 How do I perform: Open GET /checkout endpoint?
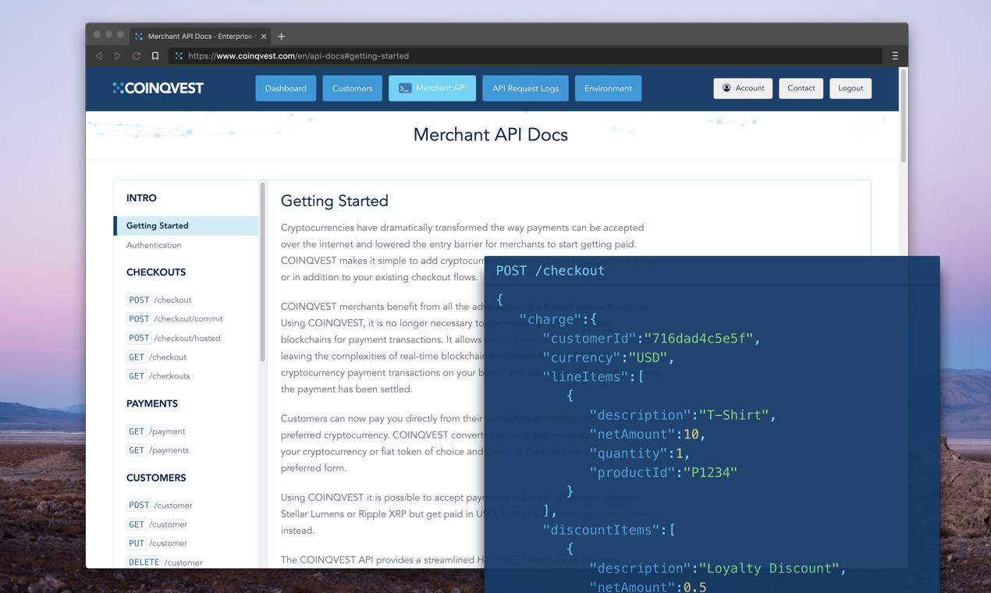pyautogui.click(x=156, y=357)
